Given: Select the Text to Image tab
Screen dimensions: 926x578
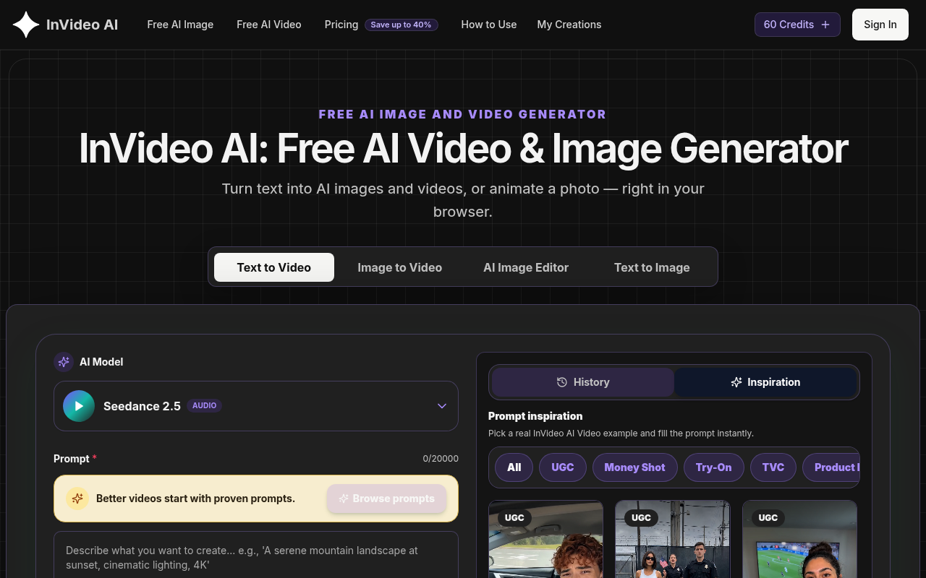Looking at the screenshot, I should pyautogui.click(x=652, y=267).
